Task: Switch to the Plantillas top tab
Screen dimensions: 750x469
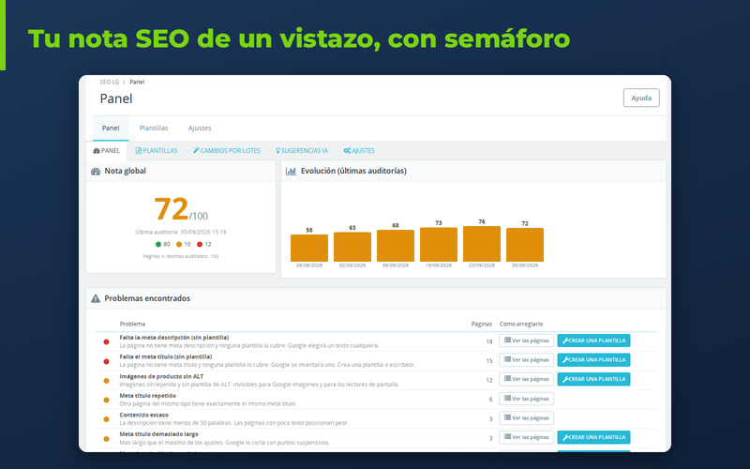Action: point(154,128)
